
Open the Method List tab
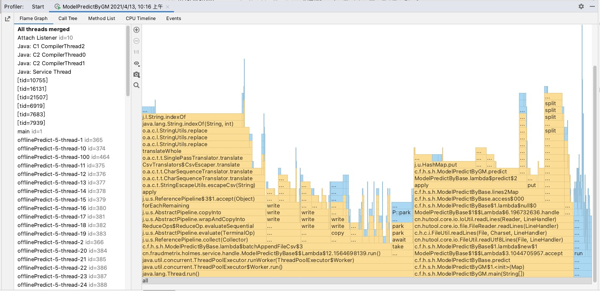coord(101,18)
